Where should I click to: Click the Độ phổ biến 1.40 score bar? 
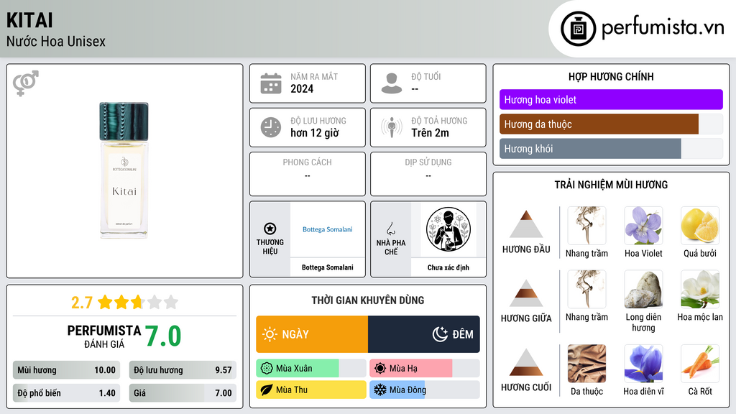pyautogui.click(x=66, y=393)
